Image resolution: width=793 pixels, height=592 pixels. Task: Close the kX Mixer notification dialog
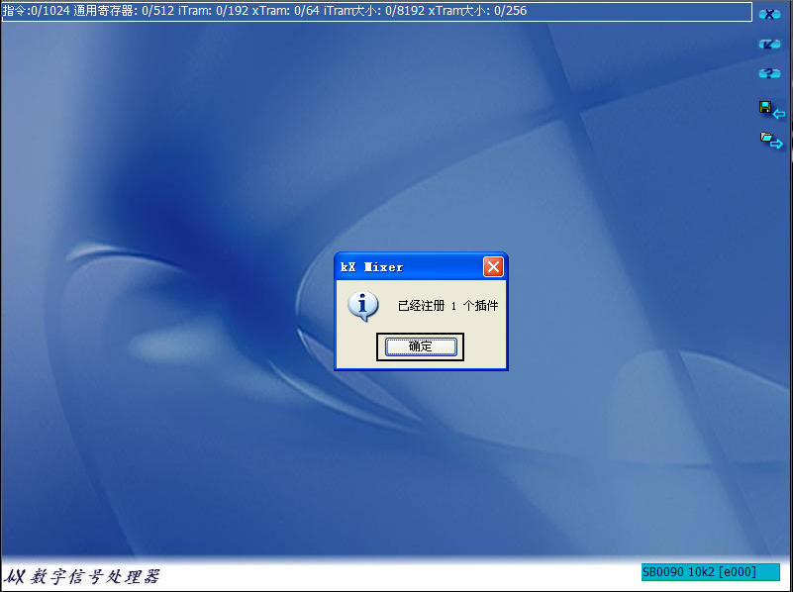[493, 266]
